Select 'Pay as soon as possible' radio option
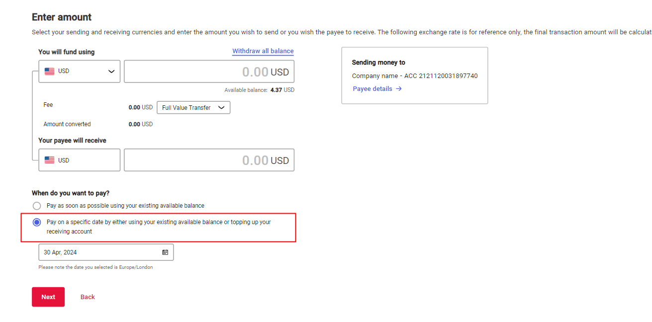This screenshot has width=652, height=322. 37,206
